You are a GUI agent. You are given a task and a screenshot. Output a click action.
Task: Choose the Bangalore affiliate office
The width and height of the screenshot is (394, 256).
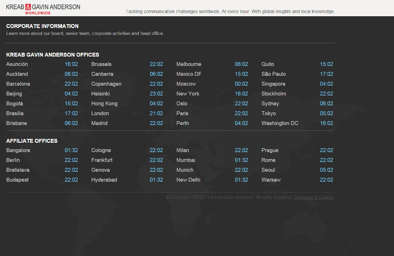point(18,151)
